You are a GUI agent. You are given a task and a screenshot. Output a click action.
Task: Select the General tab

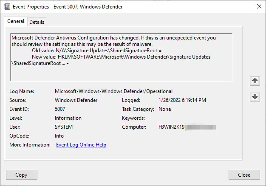[x=16, y=21]
